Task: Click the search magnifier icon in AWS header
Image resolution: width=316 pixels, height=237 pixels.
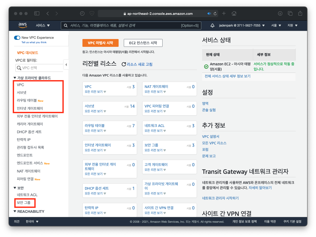Action: [x=66, y=25]
